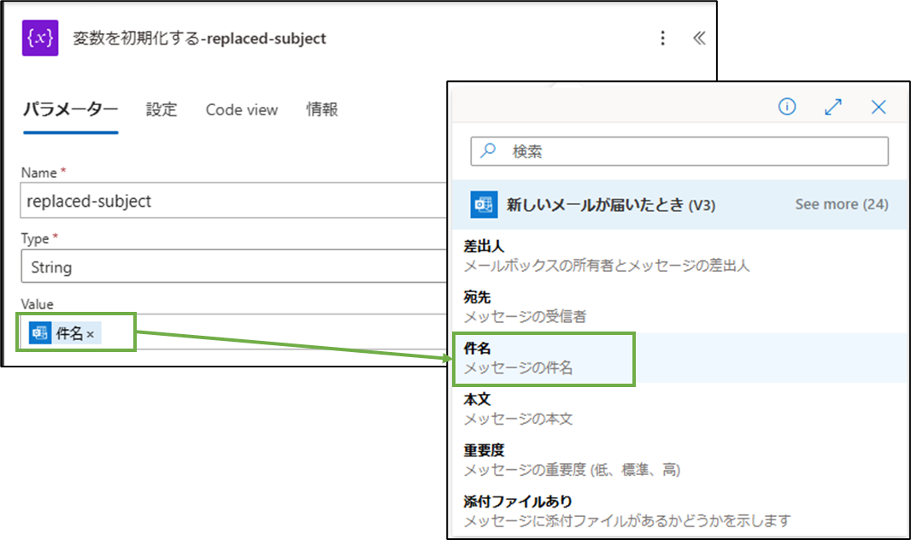Viewport: 911px width, 540px height.
Task: Select the 添付ファイルあり dynamic content item
Action: click(x=679, y=510)
